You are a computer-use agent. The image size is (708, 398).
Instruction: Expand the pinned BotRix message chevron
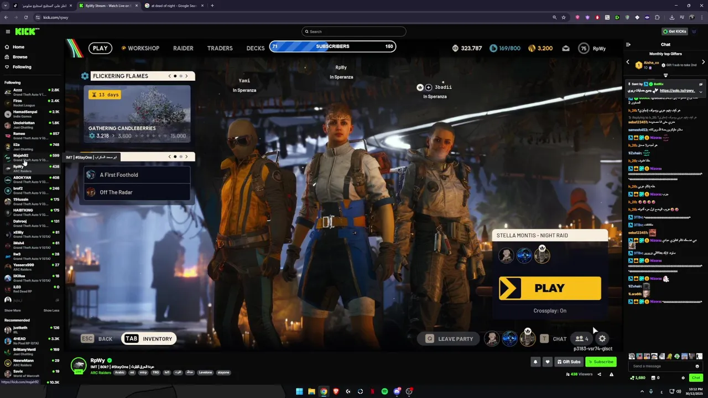(x=701, y=91)
